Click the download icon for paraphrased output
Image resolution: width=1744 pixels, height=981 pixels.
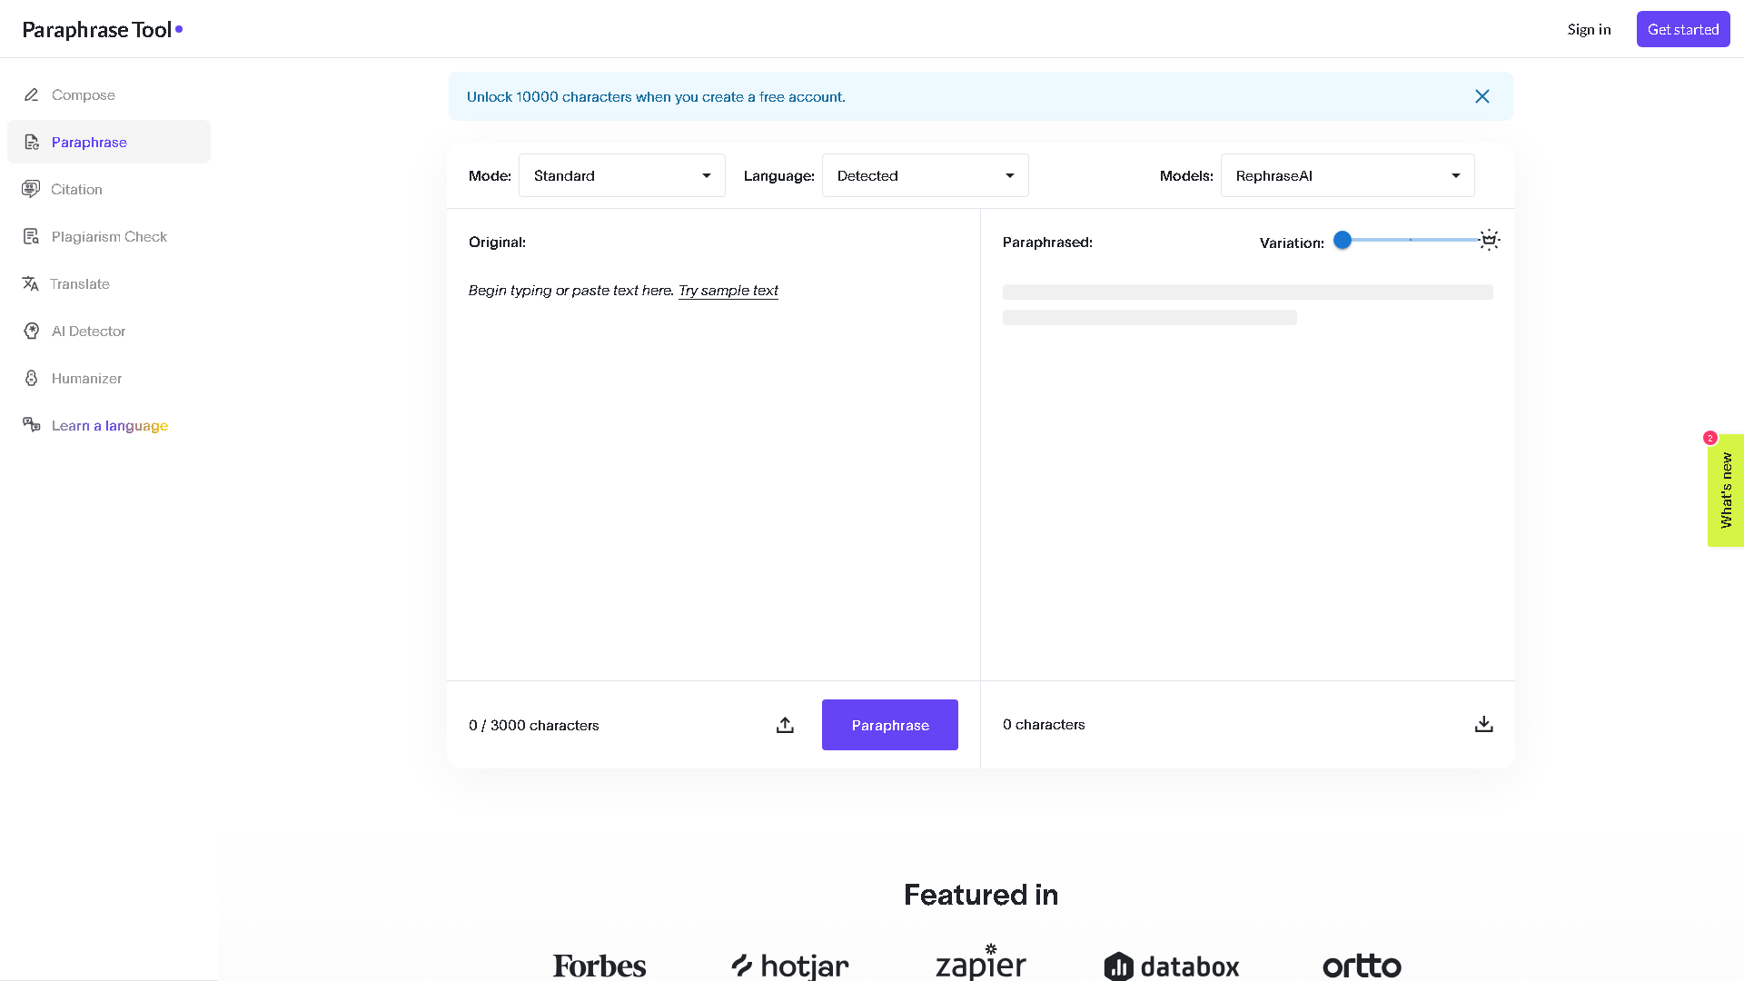[x=1483, y=724]
